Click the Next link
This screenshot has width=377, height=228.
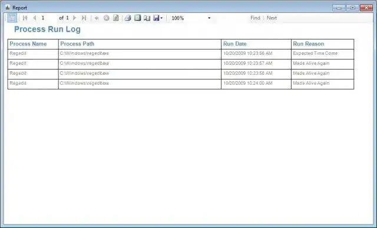tap(272, 18)
